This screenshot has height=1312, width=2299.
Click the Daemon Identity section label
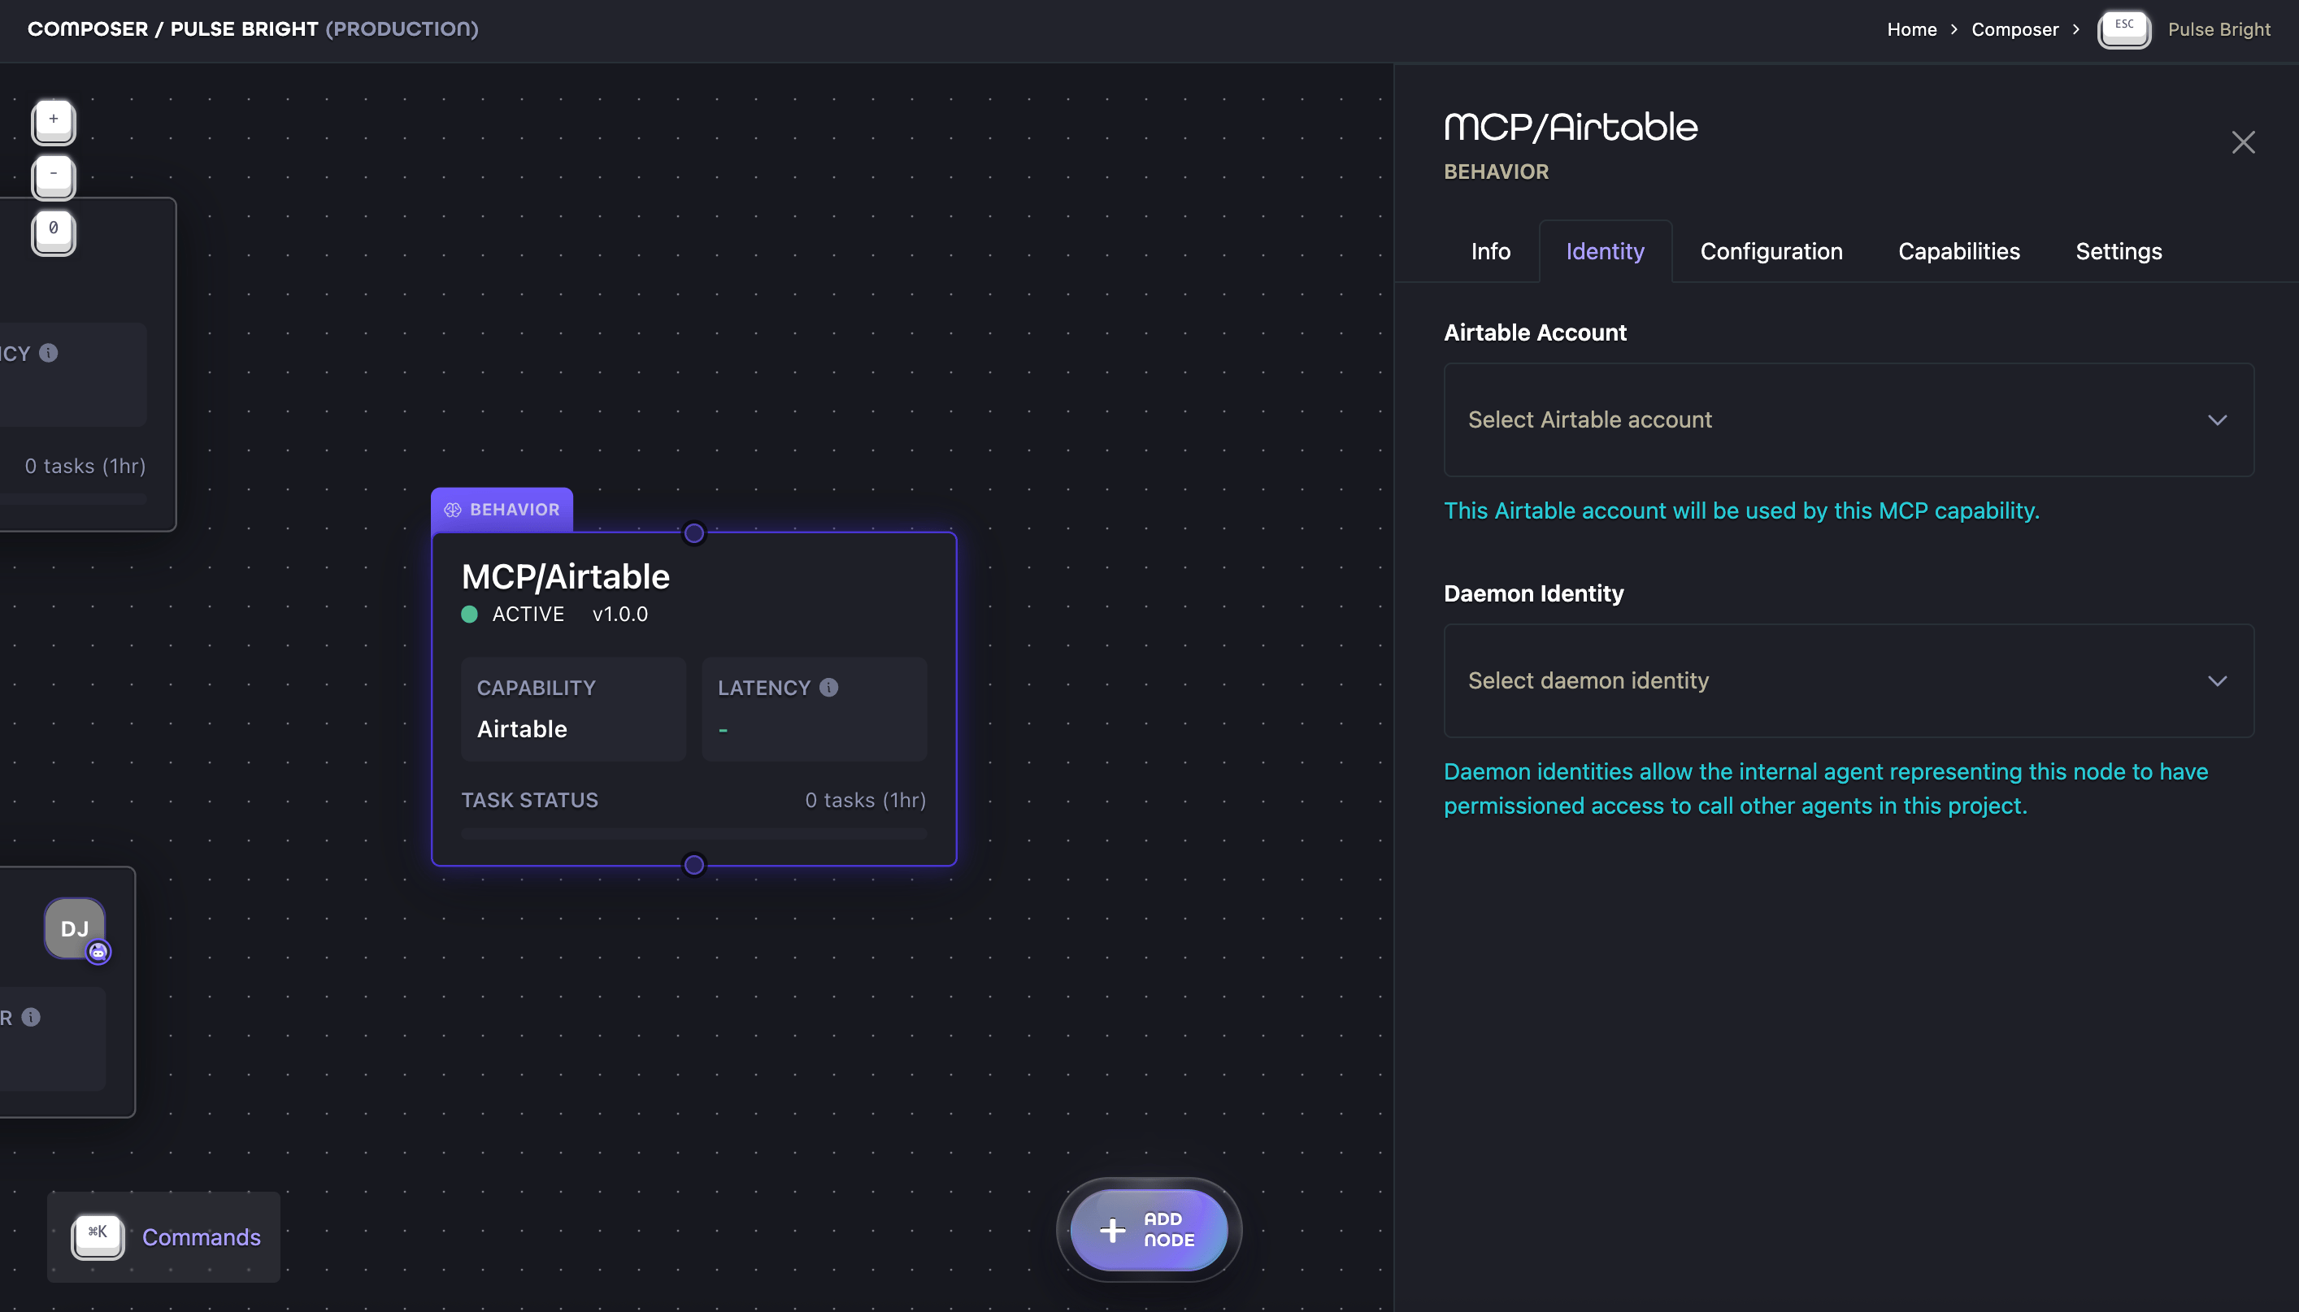1533,593
